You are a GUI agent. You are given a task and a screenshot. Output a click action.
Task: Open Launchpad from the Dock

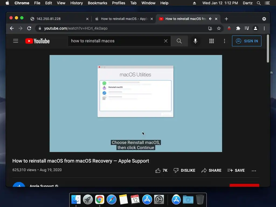click(x=88, y=199)
